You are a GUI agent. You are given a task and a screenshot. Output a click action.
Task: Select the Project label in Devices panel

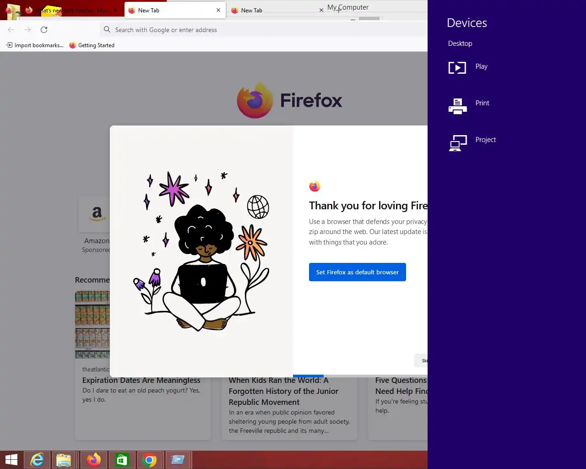[x=485, y=140]
